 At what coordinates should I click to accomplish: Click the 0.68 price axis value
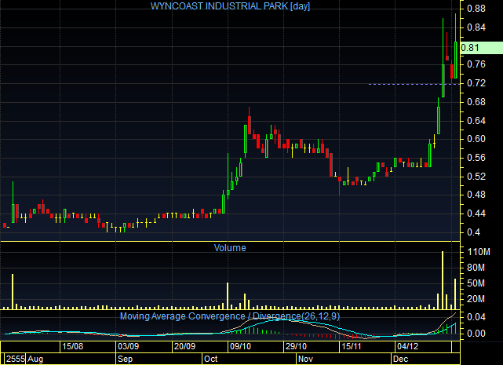click(x=476, y=102)
